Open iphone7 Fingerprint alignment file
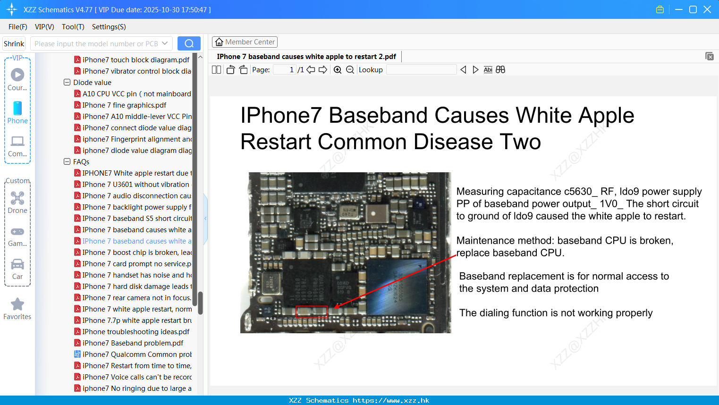The height and width of the screenshot is (405, 719). 133,139
